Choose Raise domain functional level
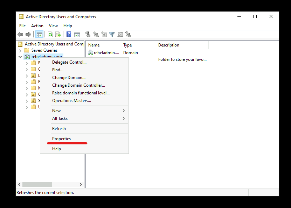The image size is (291, 208). pyautogui.click(x=81, y=93)
